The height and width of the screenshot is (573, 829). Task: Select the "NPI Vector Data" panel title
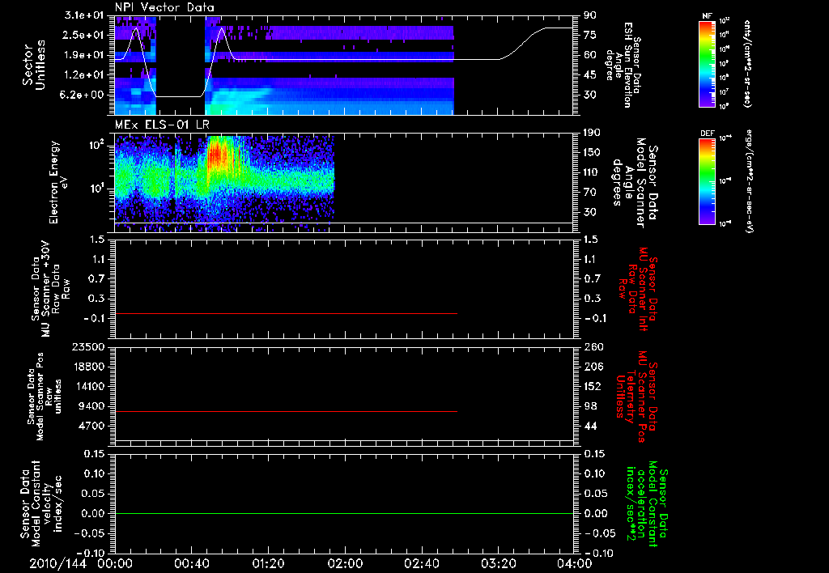click(165, 7)
